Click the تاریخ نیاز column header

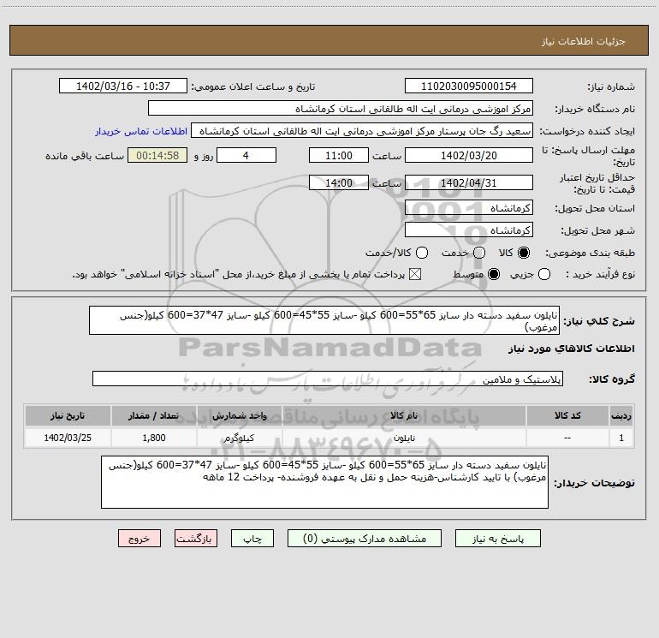click(68, 416)
